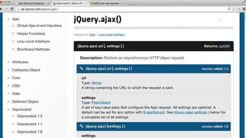The height and width of the screenshot is (138, 246).
Task: Open Callbacks Object in the sidebar
Action: pos(26,70)
